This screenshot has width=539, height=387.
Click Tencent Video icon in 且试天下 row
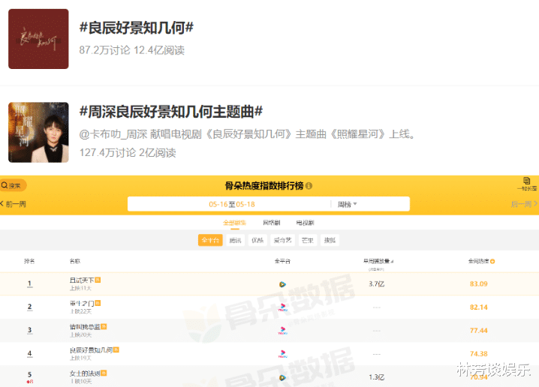click(282, 284)
